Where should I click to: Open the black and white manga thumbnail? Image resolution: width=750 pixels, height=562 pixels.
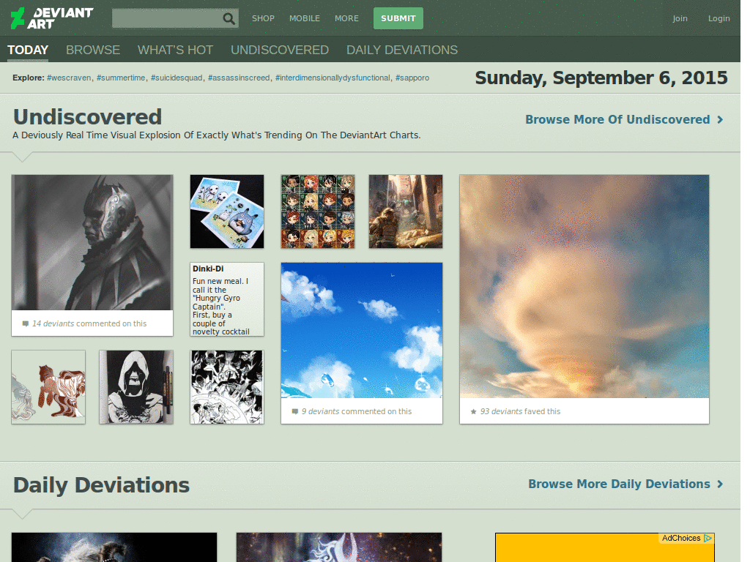227,387
